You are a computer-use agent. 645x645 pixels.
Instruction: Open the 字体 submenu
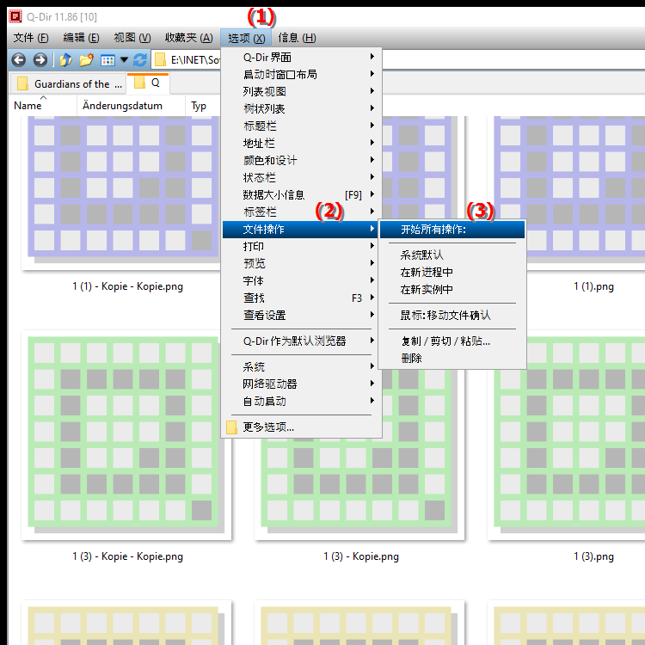pos(301,281)
